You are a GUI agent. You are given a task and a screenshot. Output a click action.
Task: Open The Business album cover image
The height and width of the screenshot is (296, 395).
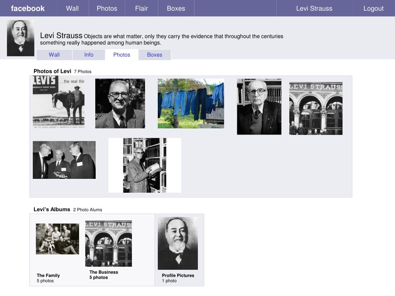pyautogui.click(x=108, y=244)
